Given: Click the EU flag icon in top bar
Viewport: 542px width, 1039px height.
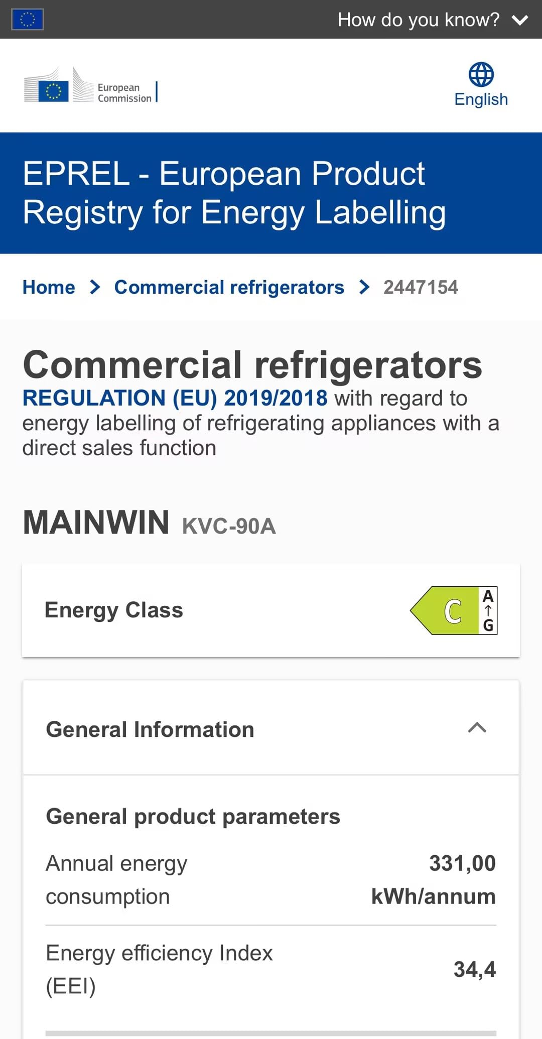Looking at the screenshot, I should pos(27,20).
